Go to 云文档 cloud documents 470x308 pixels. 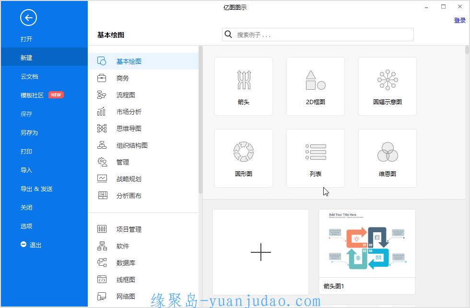tap(29, 77)
